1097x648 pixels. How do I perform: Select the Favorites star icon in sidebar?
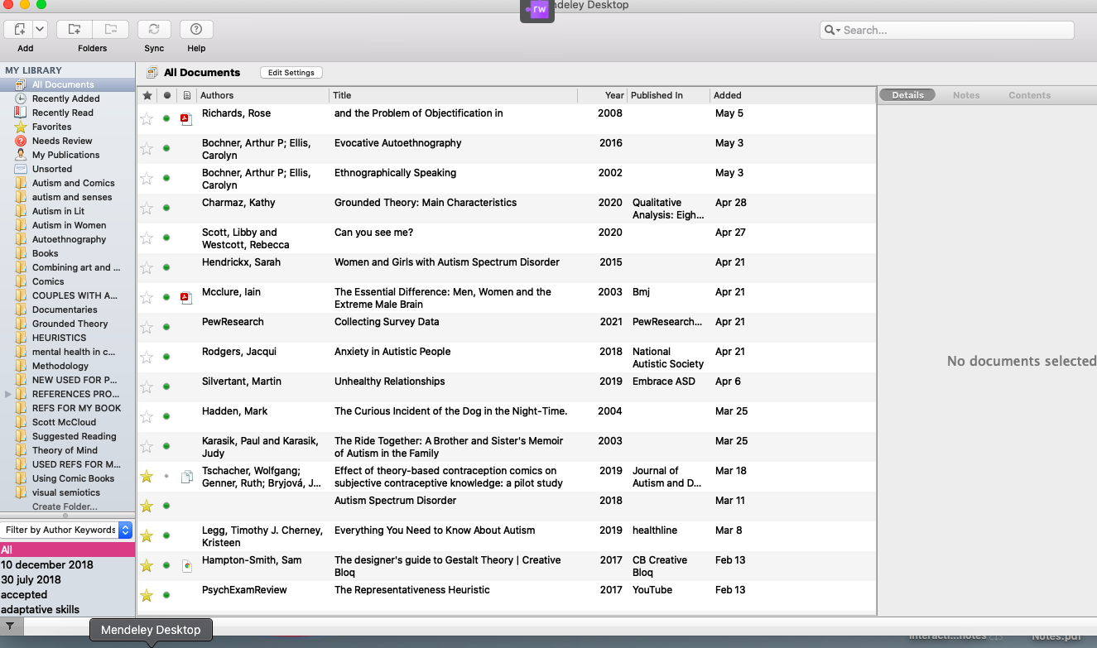pyautogui.click(x=21, y=127)
